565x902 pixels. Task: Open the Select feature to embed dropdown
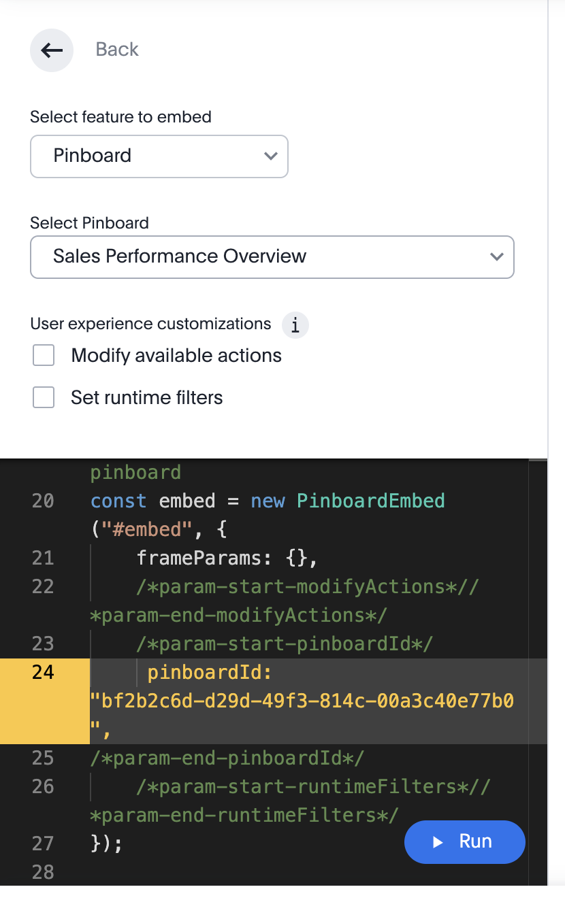click(x=159, y=156)
